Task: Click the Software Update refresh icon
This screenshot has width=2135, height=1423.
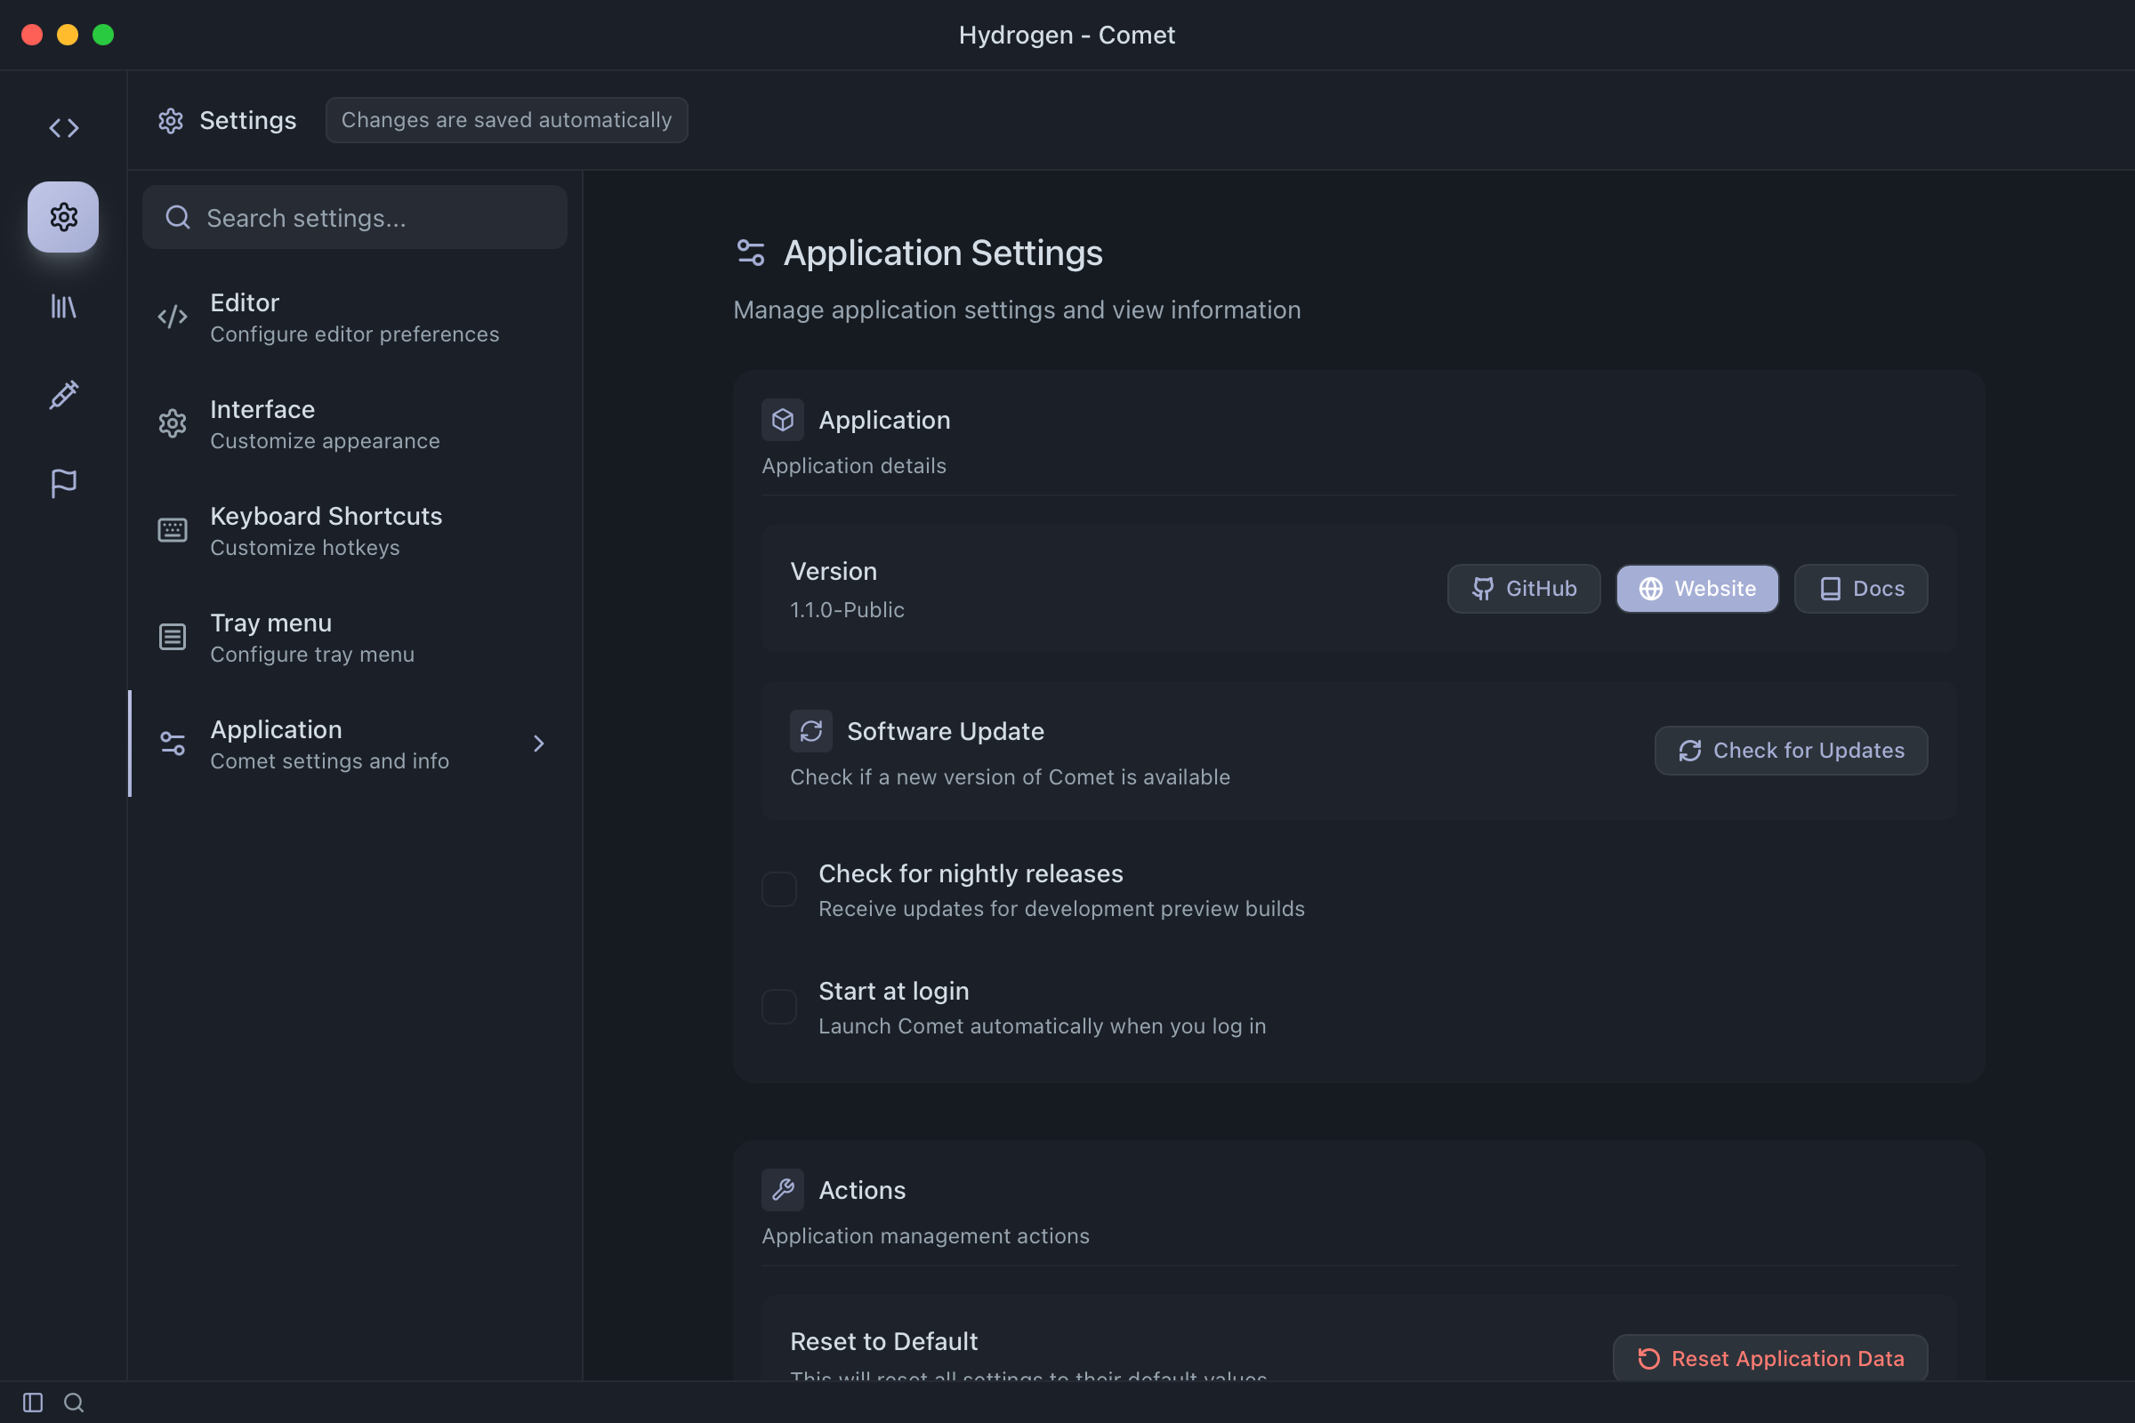Action: [810, 730]
